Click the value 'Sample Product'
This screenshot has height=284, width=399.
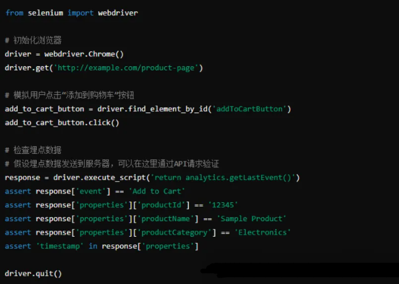[252, 219]
